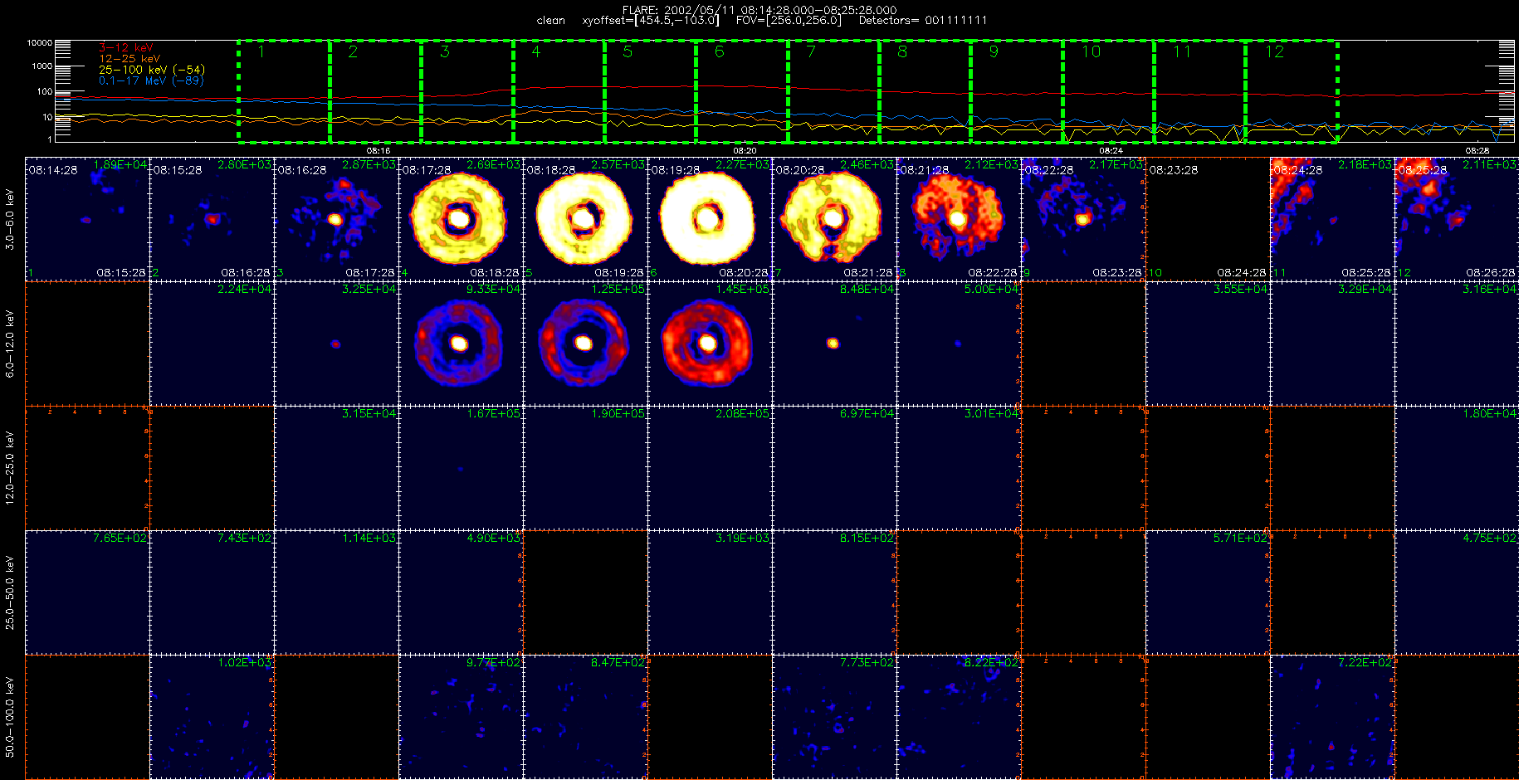Open 3-6 keV image with peak 2.80E+03
Screen dimensions: 1519x780
(212, 219)
